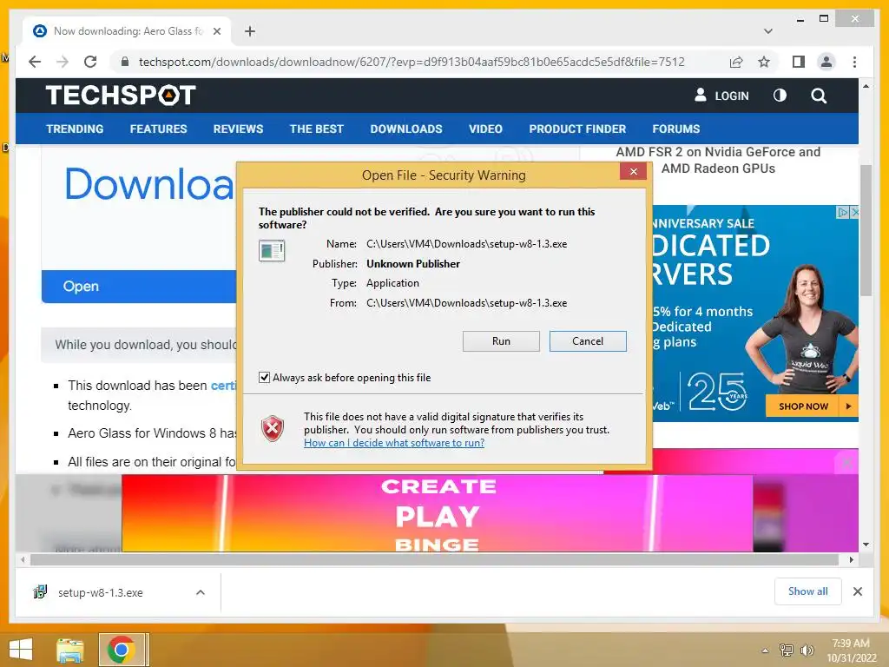889x667 pixels.
Task: Go to the FORUMS section
Action: click(675, 129)
